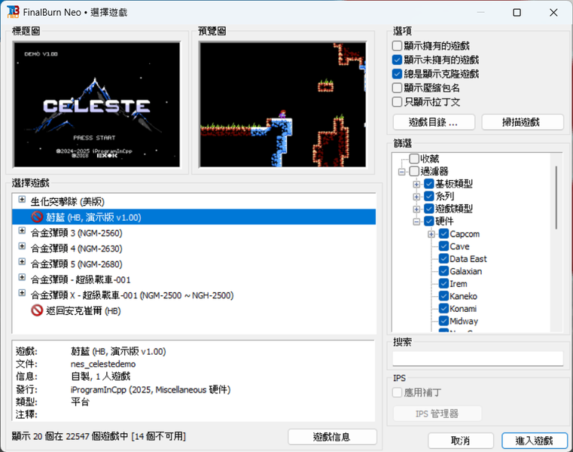
Task: Select 返回安克崔爾 (HB) game row
Action: pos(194,310)
